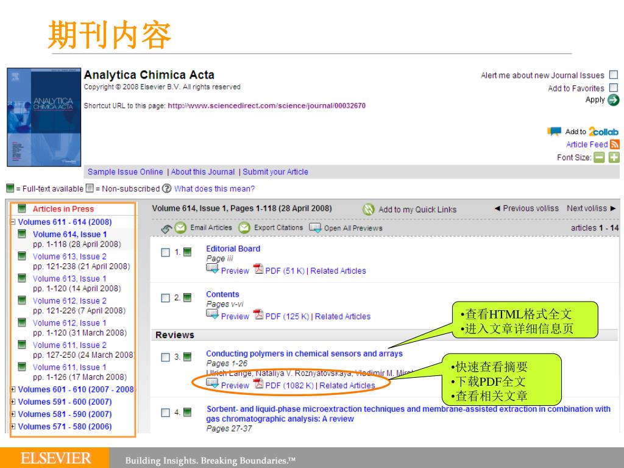Click the 2collab Add to icon
Screen dimensions: 624x468
coord(554,132)
